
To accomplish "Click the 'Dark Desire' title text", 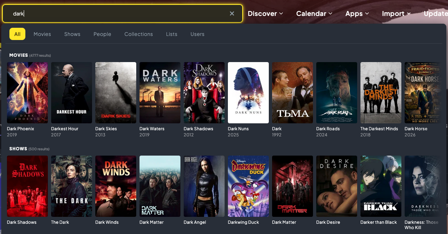I will (328, 222).
